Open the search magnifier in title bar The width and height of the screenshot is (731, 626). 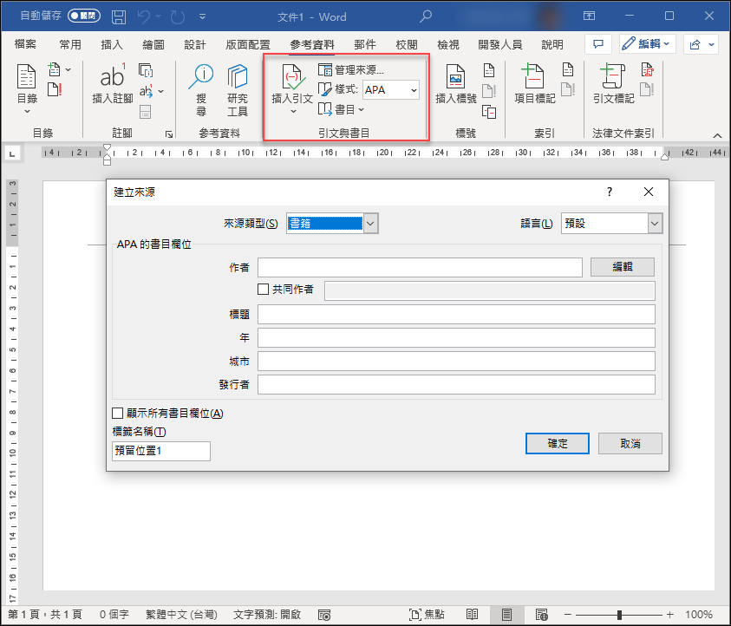(x=425, y=16)
